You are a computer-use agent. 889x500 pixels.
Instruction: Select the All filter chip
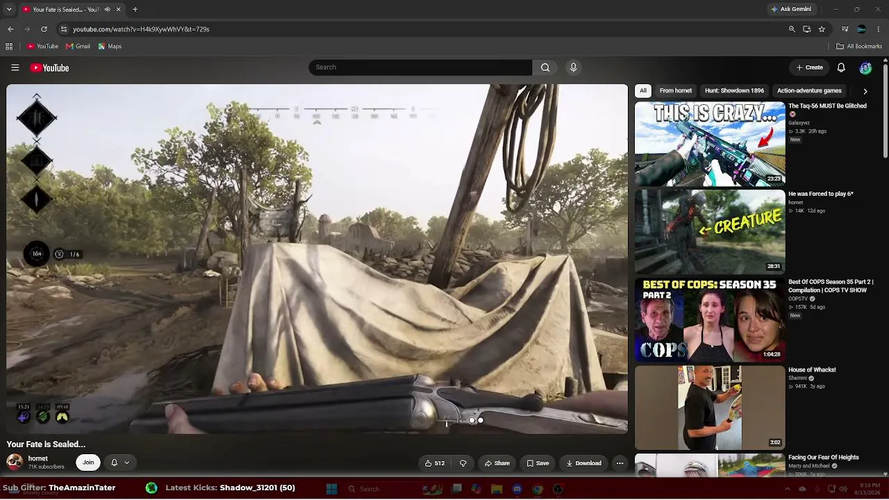(x=643, y=91)
